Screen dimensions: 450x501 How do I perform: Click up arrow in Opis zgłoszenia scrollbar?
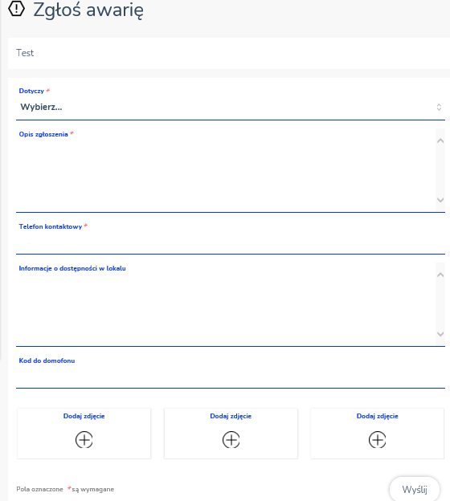[x=440, y=141]
